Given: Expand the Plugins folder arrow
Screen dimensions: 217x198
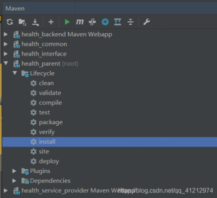Looking at the screenshot, I should (x=14, y=171).
